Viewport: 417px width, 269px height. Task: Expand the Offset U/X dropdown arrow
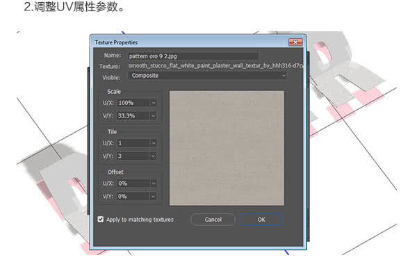154,184
